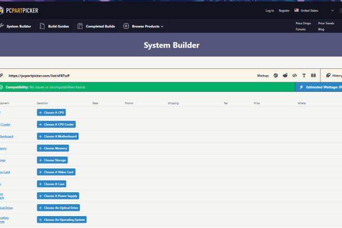
Task: Open the Optical Drive component link
Action: point(6,208)
